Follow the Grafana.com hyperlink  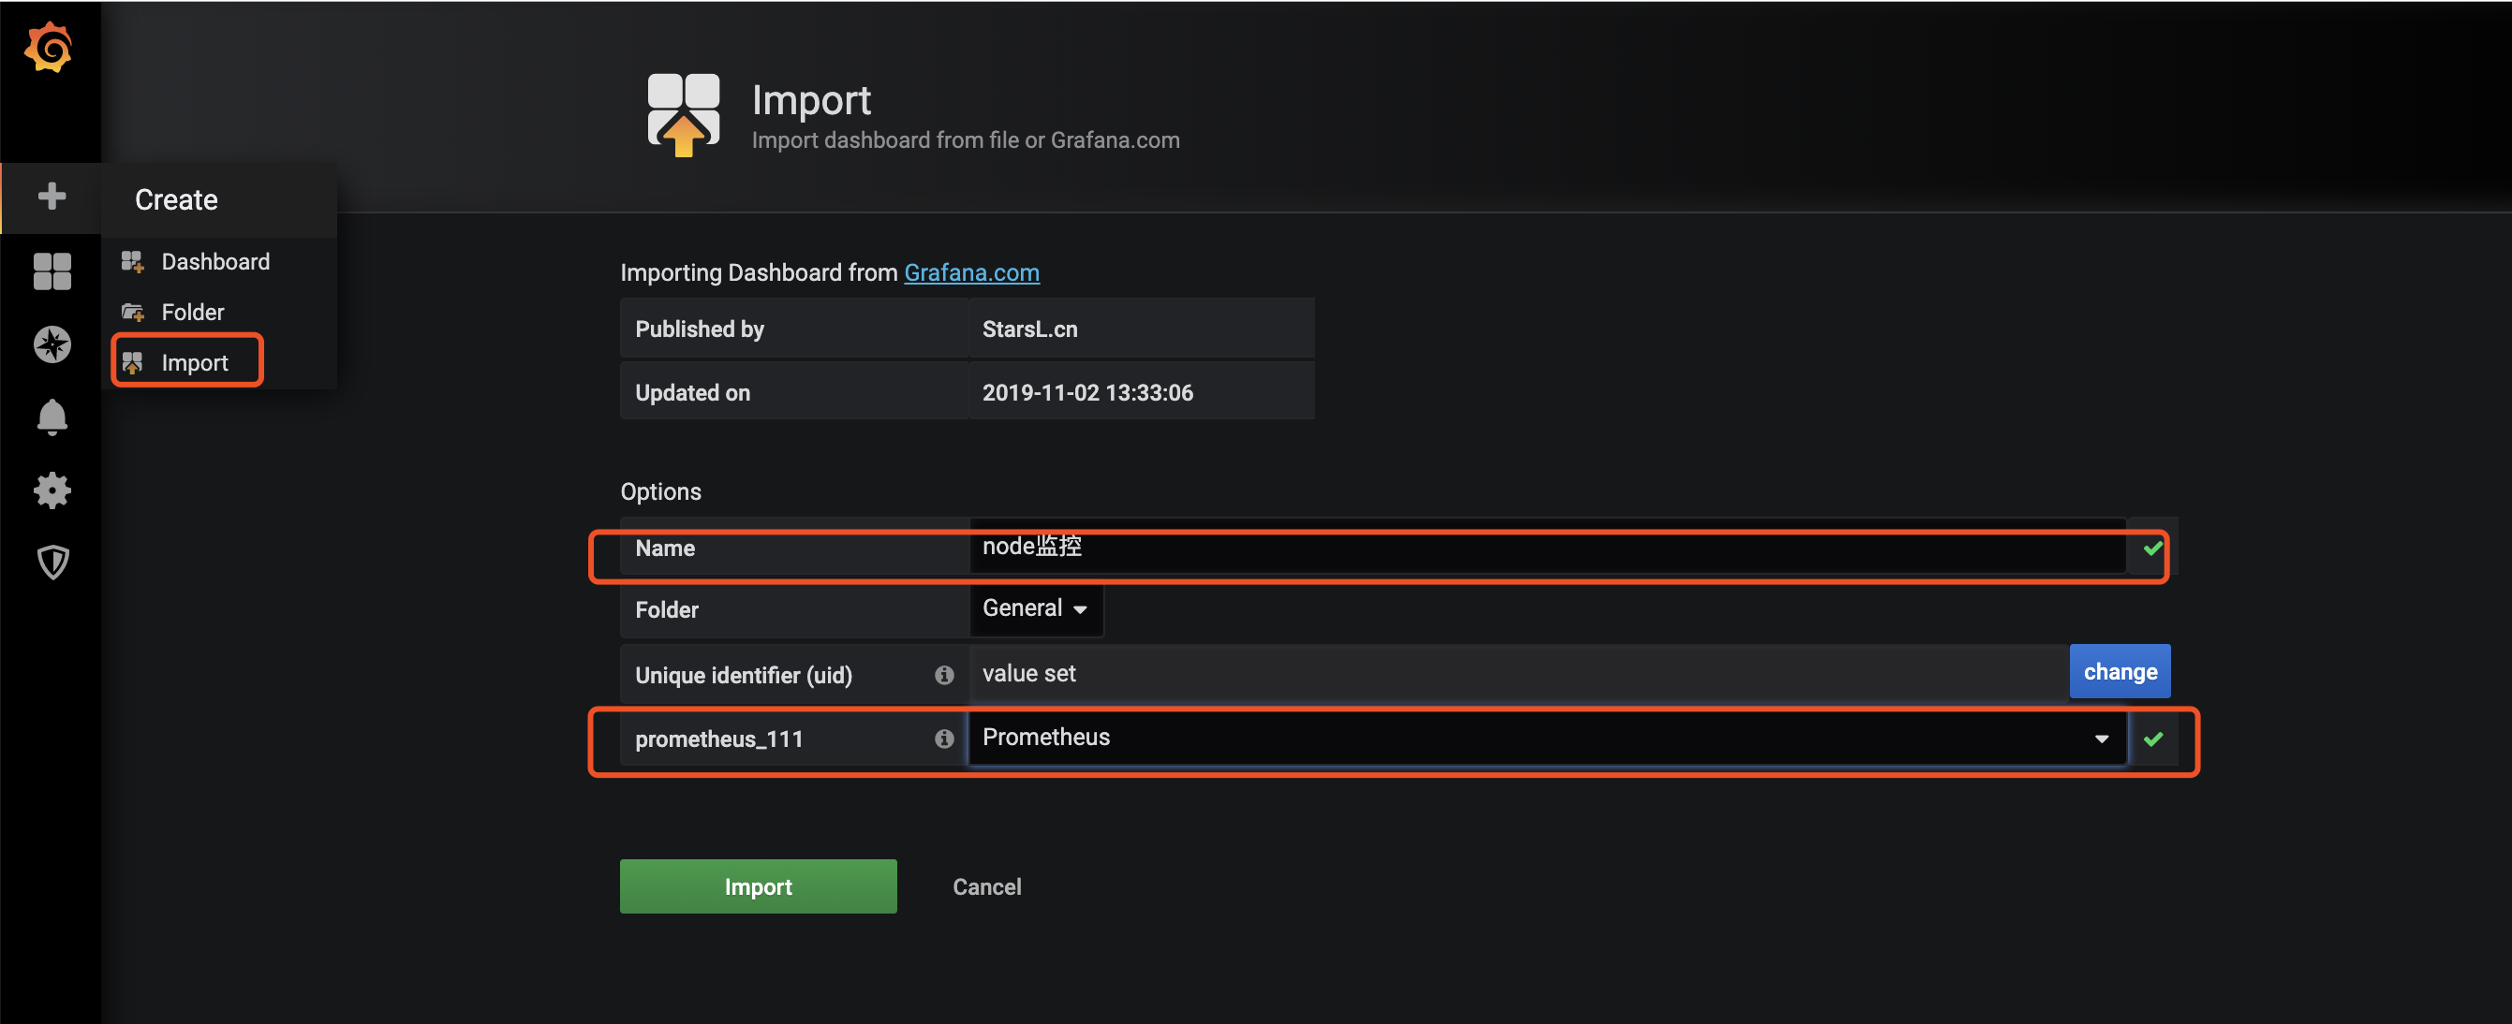[x=971, y=272]
